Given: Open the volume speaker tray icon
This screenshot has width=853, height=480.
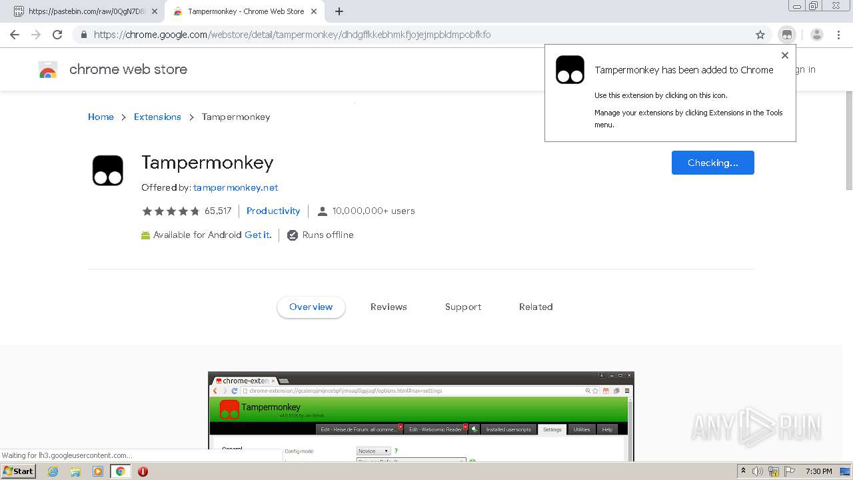Looking at the screenshot, I should pyautogui.click(x=758, y=471).
